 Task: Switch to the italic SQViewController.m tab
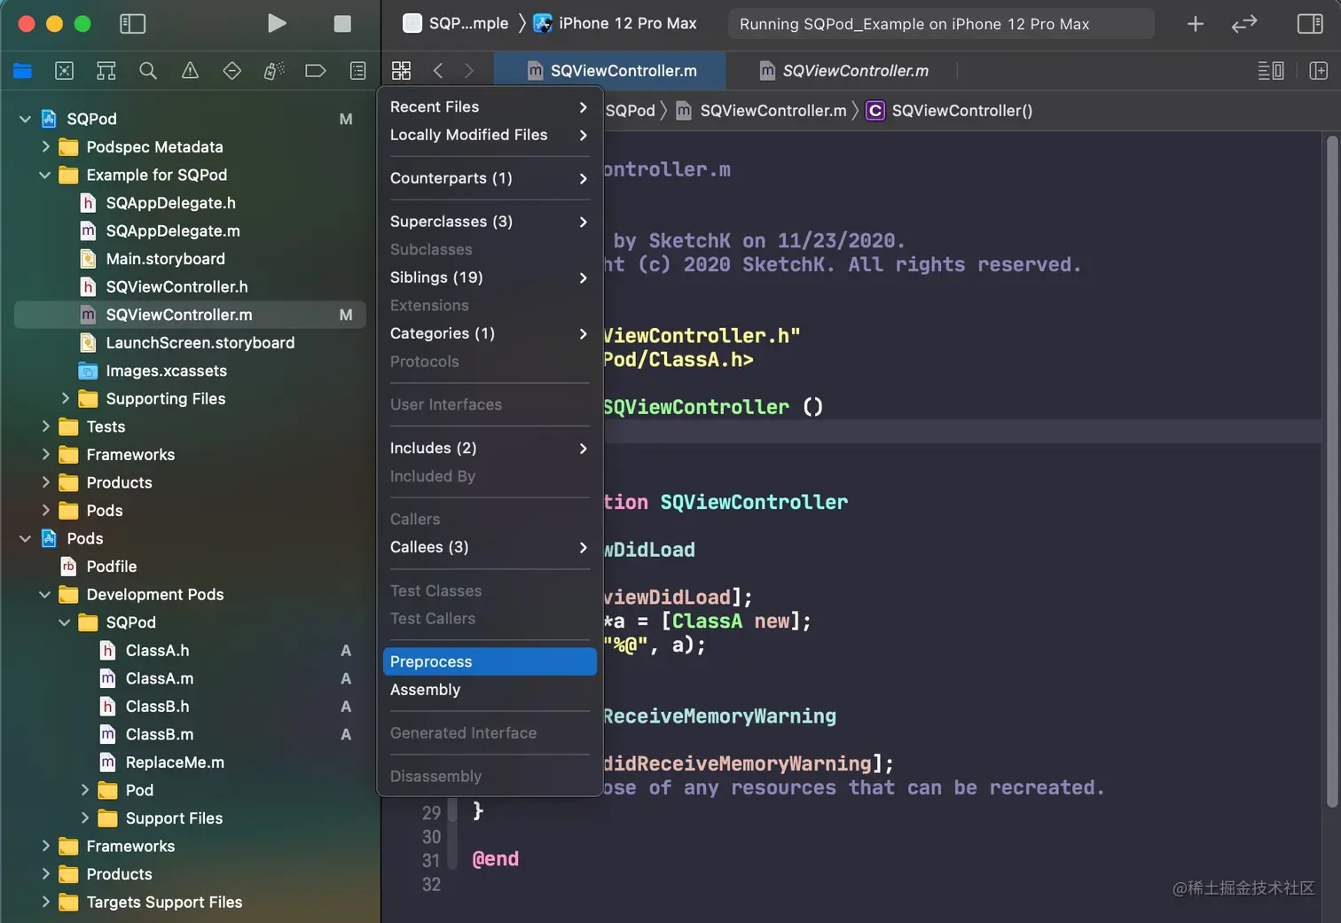843,70
